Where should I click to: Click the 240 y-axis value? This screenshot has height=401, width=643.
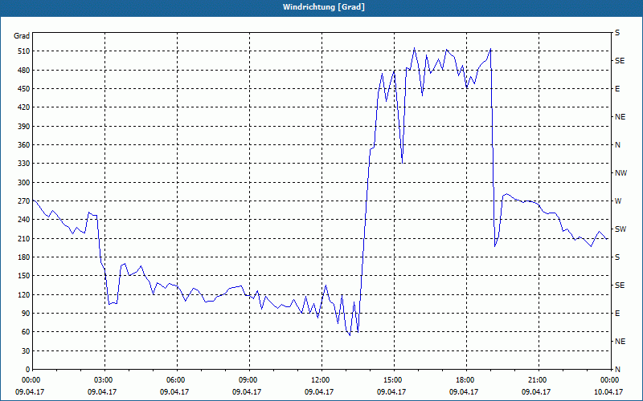[x=23, y=219]
